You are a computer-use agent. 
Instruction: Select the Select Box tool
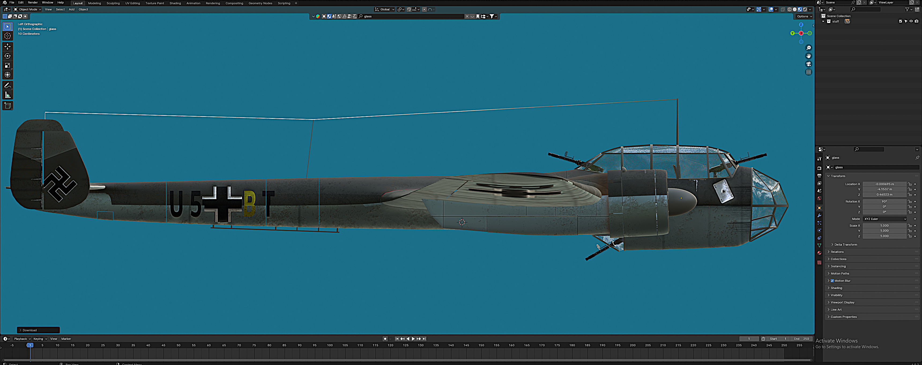point(8,26)
